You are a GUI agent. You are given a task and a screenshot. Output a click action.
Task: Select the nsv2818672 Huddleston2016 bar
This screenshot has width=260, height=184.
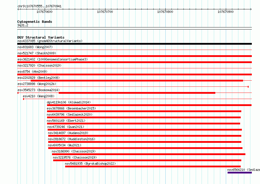coord(145,142)
